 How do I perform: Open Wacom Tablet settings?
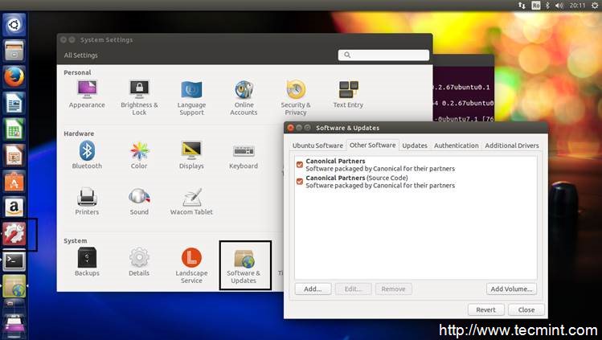tap(191, 201)
